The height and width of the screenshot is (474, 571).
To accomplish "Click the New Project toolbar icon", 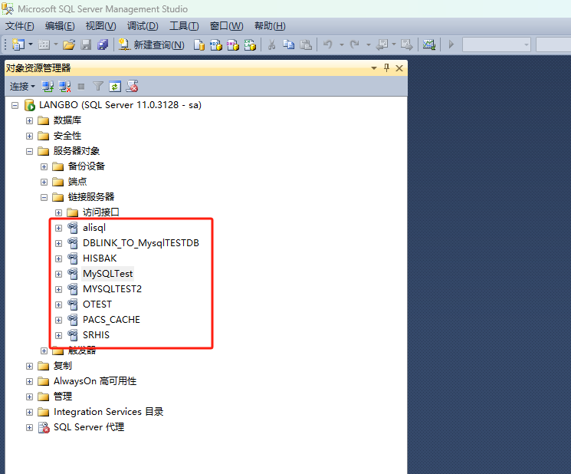I will click(x=18, y=44).
